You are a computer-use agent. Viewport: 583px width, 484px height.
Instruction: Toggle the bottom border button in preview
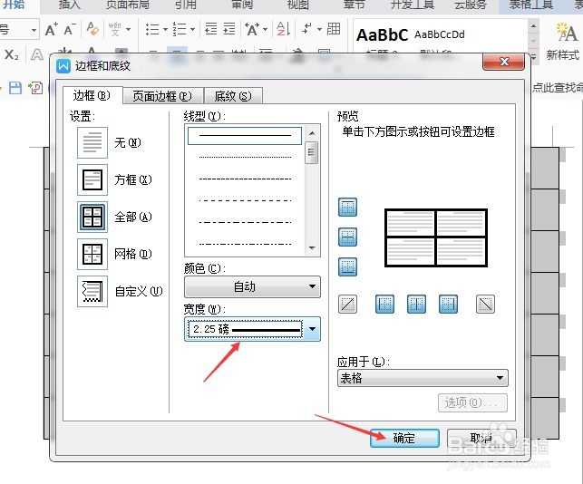click(347, 266)
